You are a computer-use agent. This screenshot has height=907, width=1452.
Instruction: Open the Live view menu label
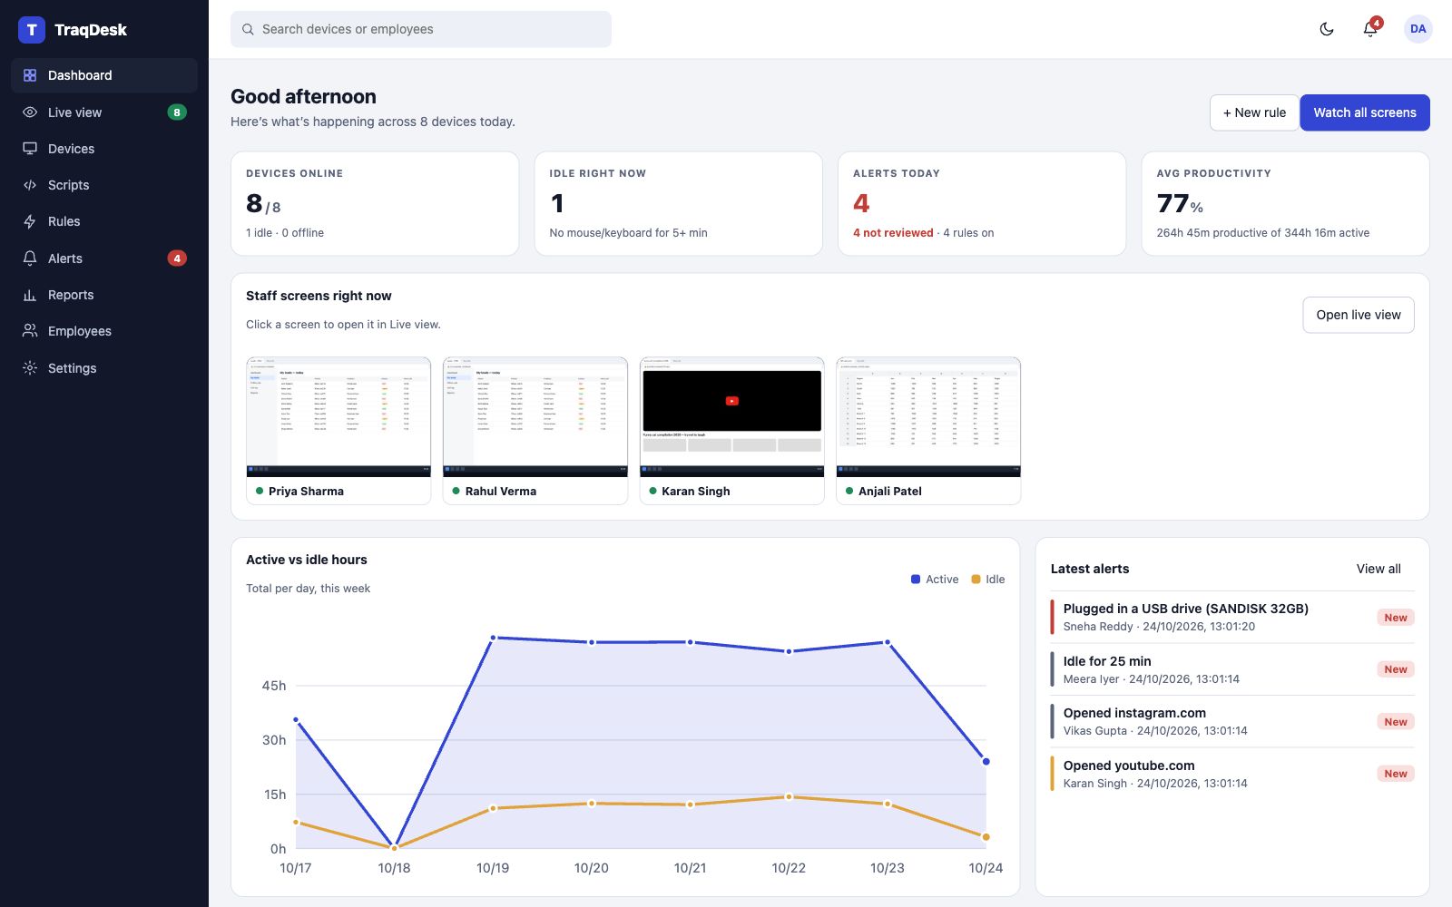(x=75, y=112)
